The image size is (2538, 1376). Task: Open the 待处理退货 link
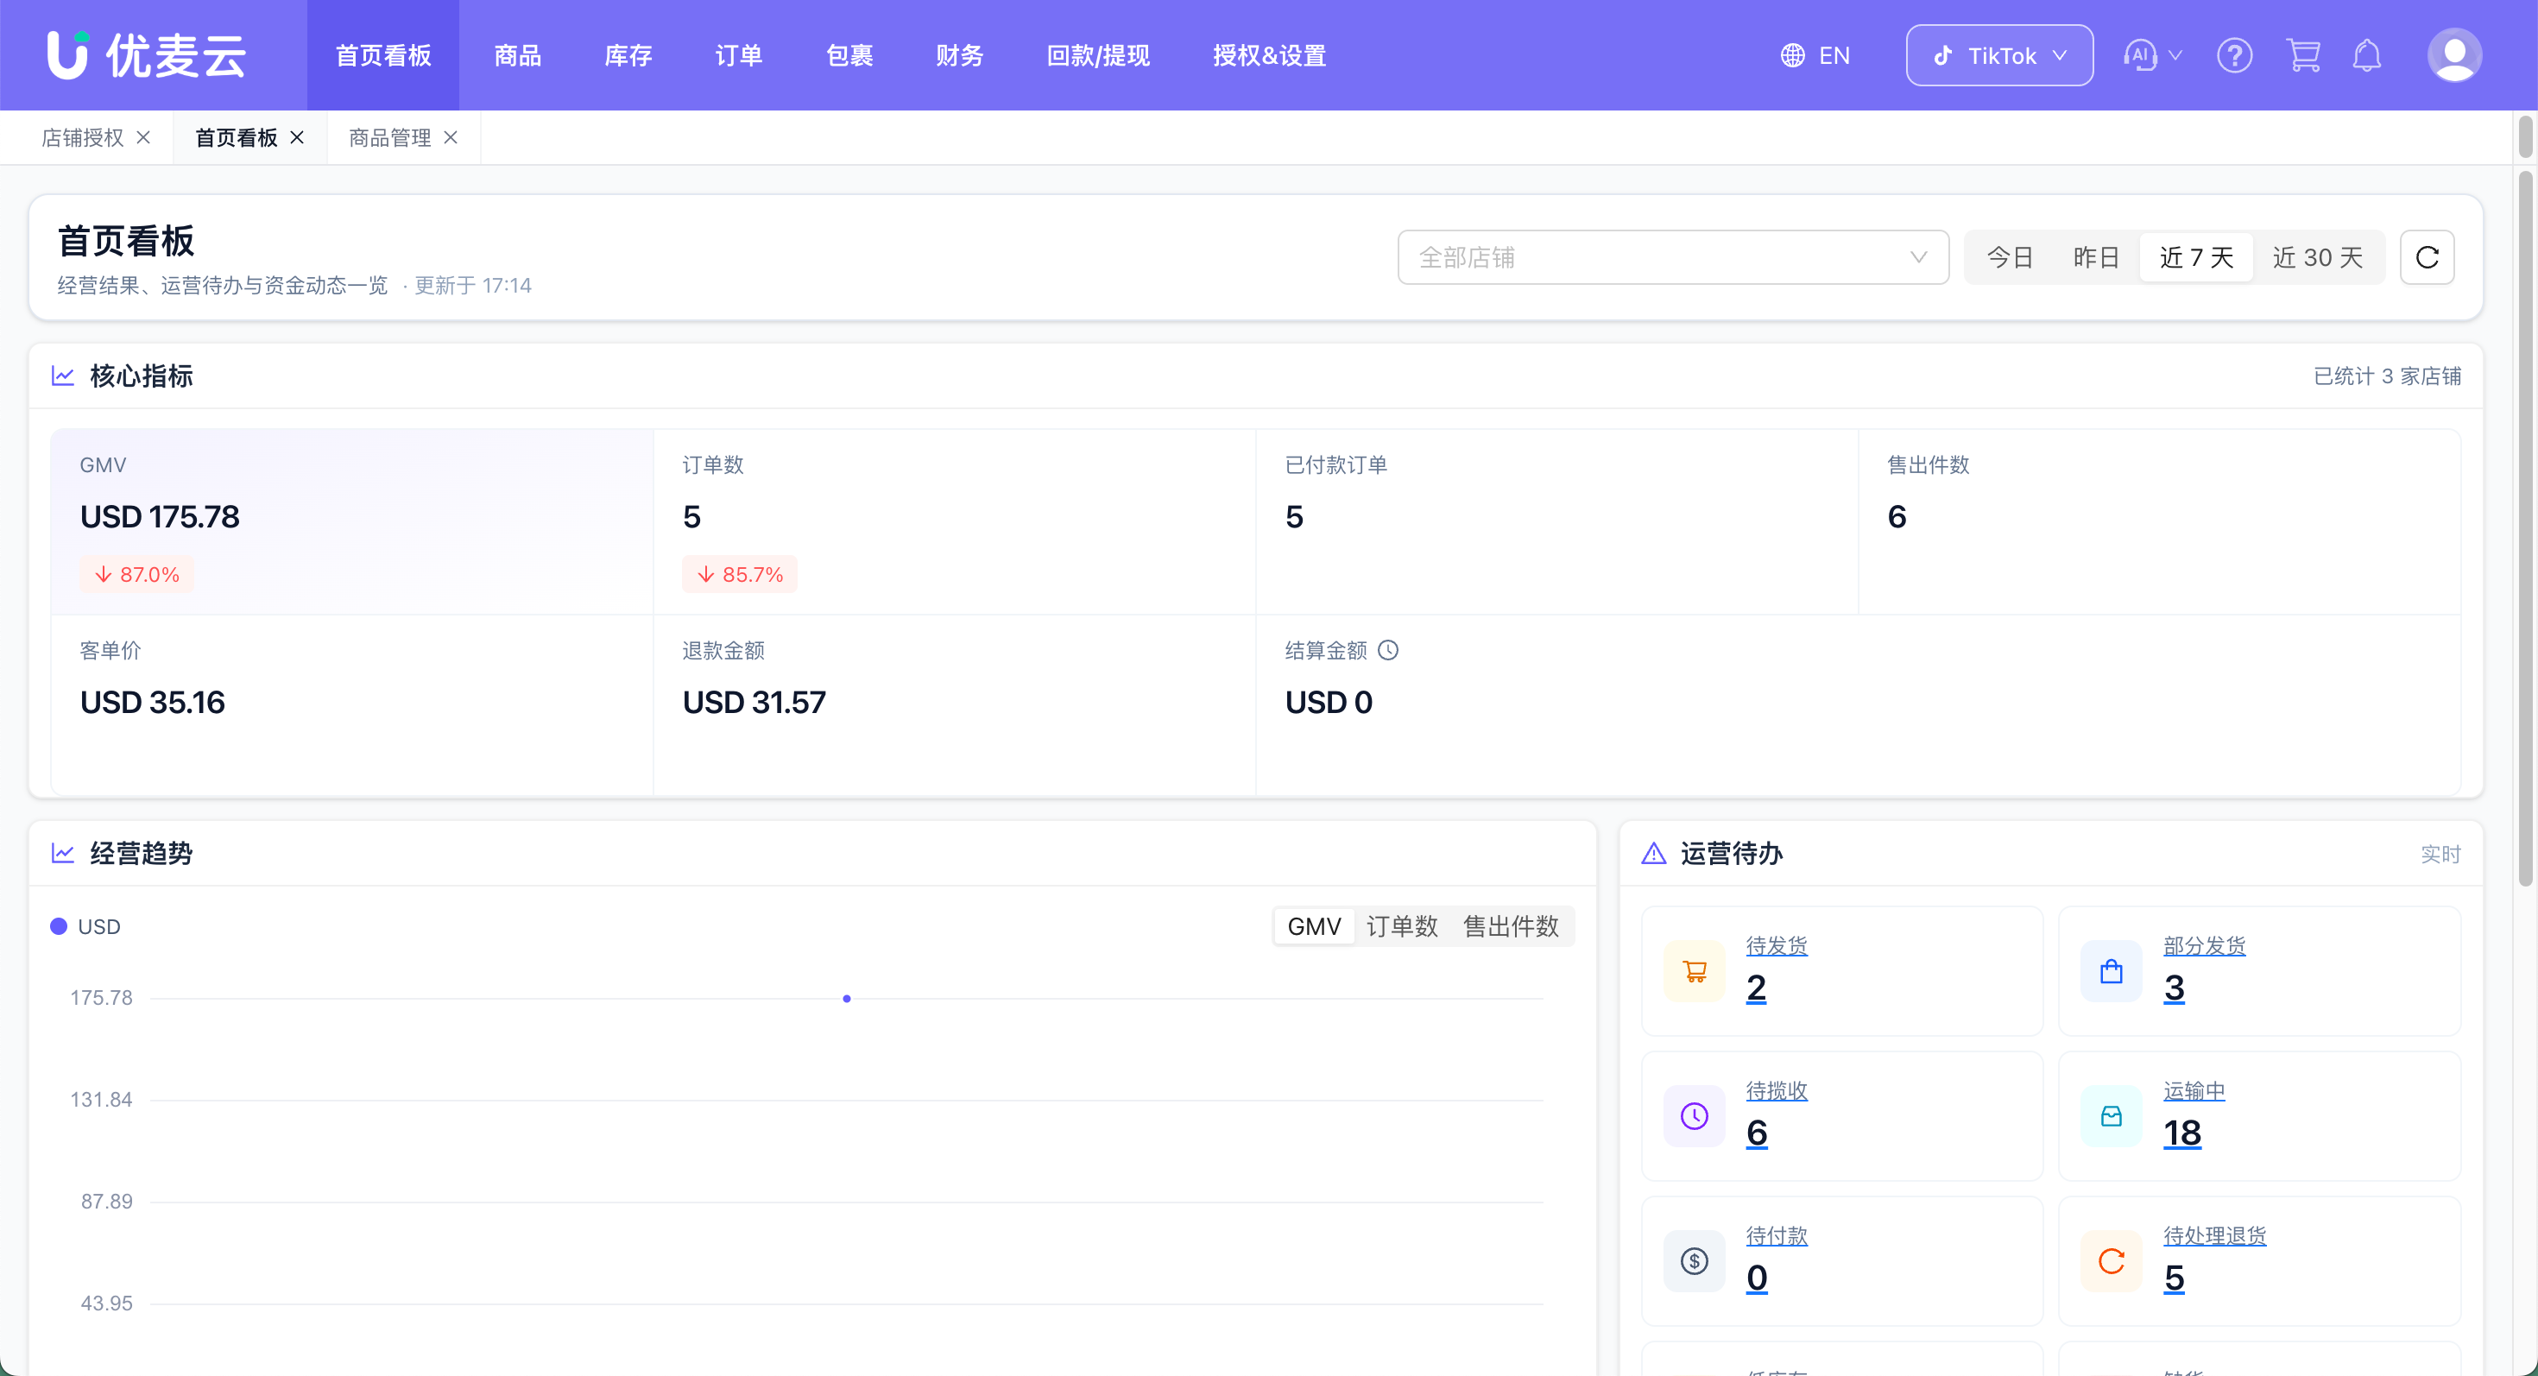click(2215, 1235)
